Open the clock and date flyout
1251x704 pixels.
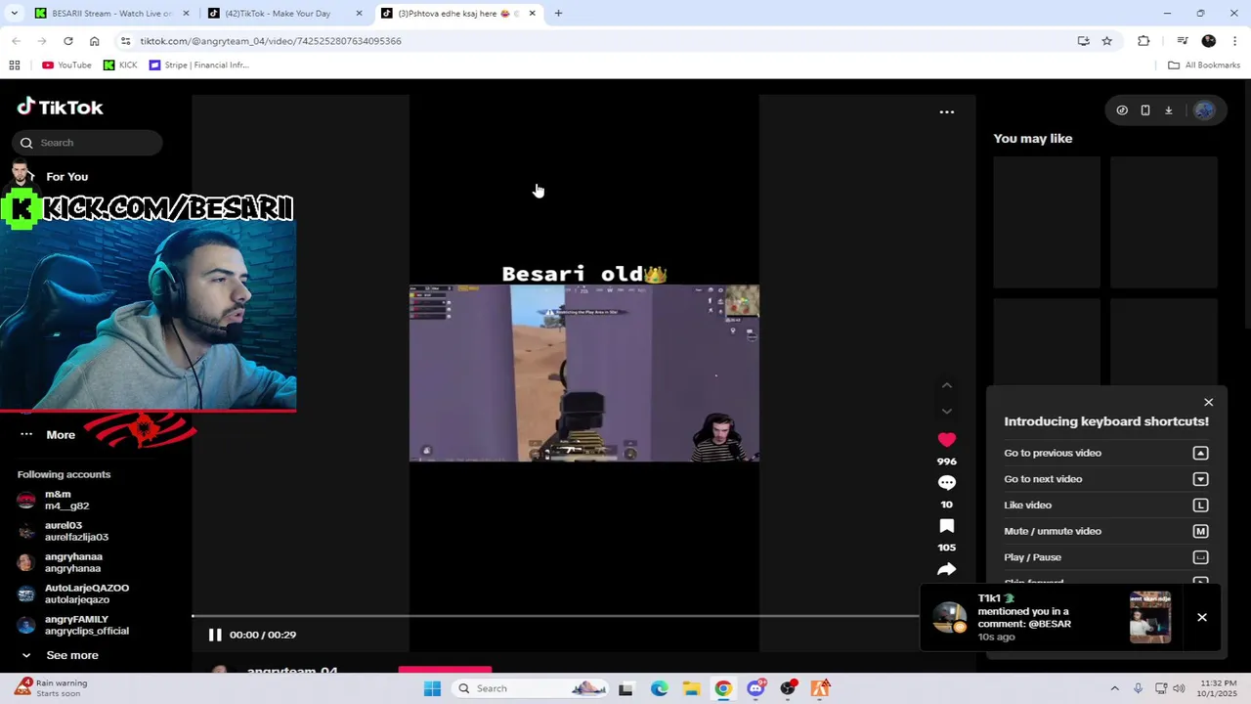pyautogui.click(x=1218, y=688)
